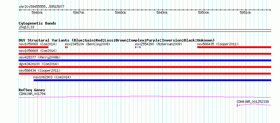Click the CDH4 NM_001794 magenta transcript line
The height and width of the screenshot is (123, 280).
[x=145, y=97]
